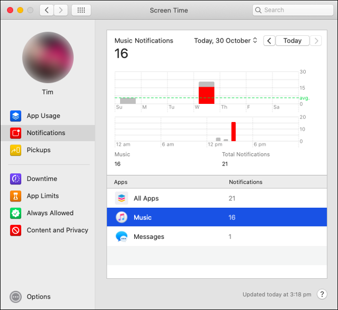Select the red Notifications sidebar icon

click(x=16, y=133)
